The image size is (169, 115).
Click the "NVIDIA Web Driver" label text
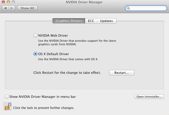53,35
